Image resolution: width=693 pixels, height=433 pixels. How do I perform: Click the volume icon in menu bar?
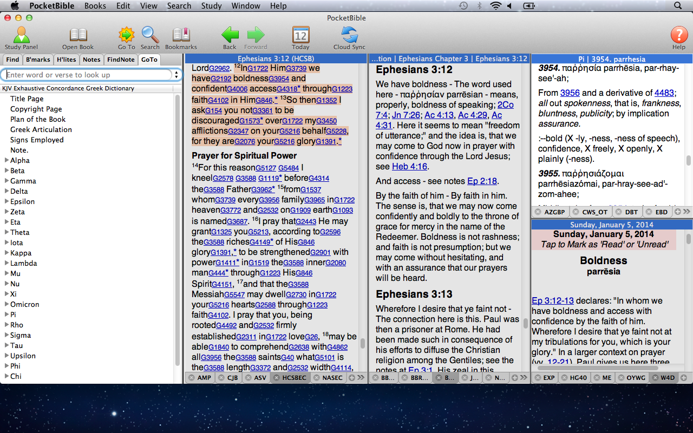point(509,6)
